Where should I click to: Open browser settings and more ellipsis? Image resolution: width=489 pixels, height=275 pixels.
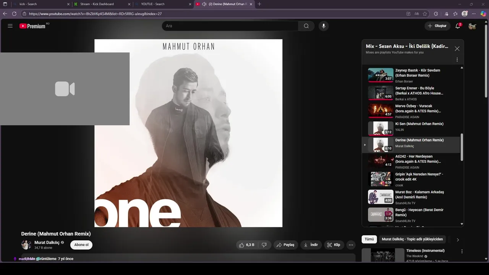[x=474, y=14]
